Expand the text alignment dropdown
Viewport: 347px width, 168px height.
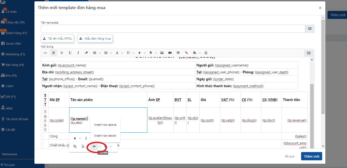[196, 53]
